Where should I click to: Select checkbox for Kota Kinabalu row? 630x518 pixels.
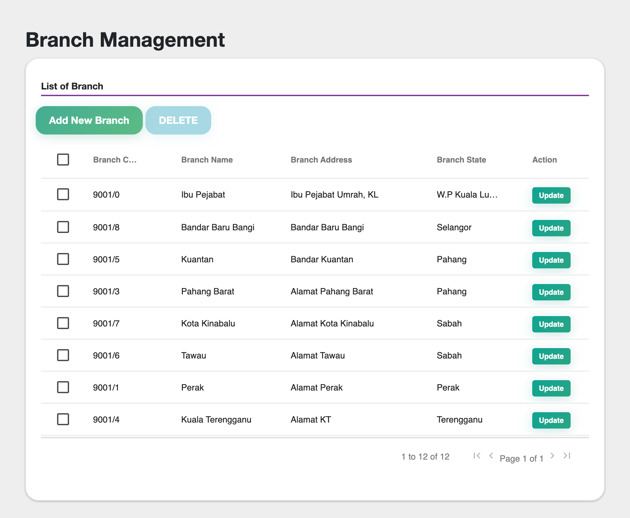[x=63, y=323]
